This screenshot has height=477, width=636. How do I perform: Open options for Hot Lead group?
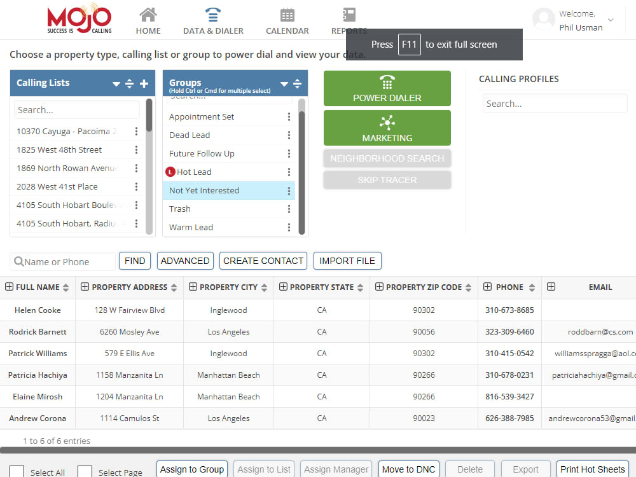tap(289, 172)
